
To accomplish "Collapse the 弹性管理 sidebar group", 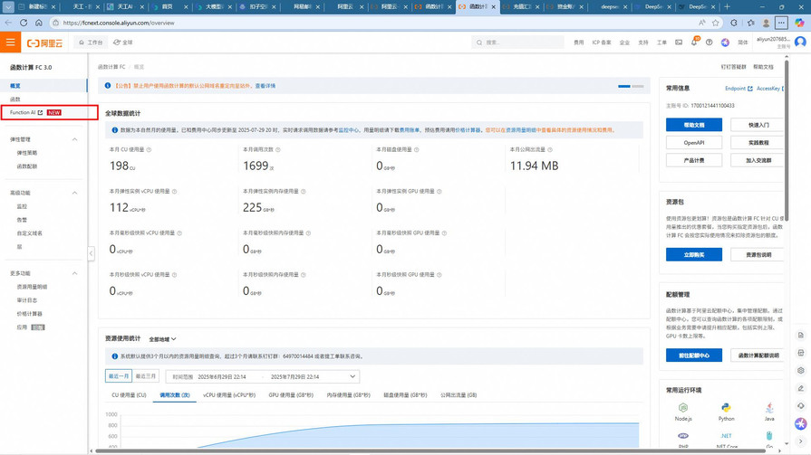I will coord(74,139).
